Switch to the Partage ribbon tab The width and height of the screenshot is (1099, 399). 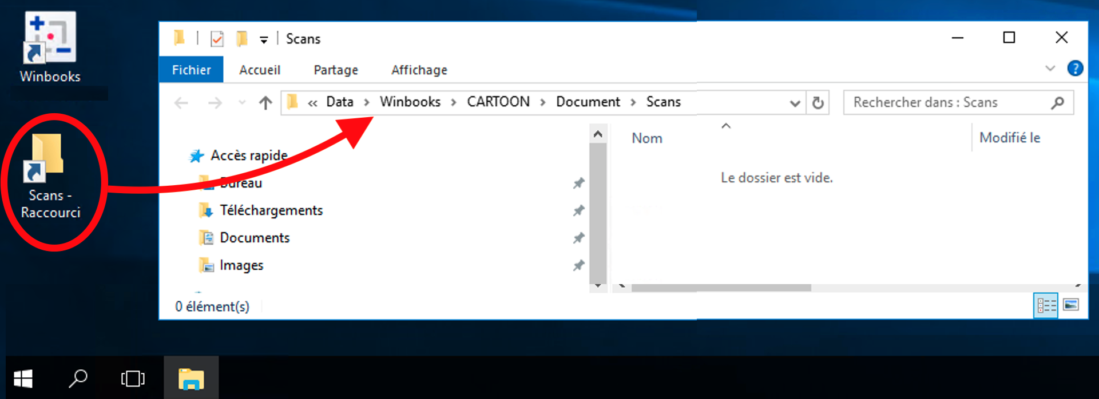click(x=336, y=70)
